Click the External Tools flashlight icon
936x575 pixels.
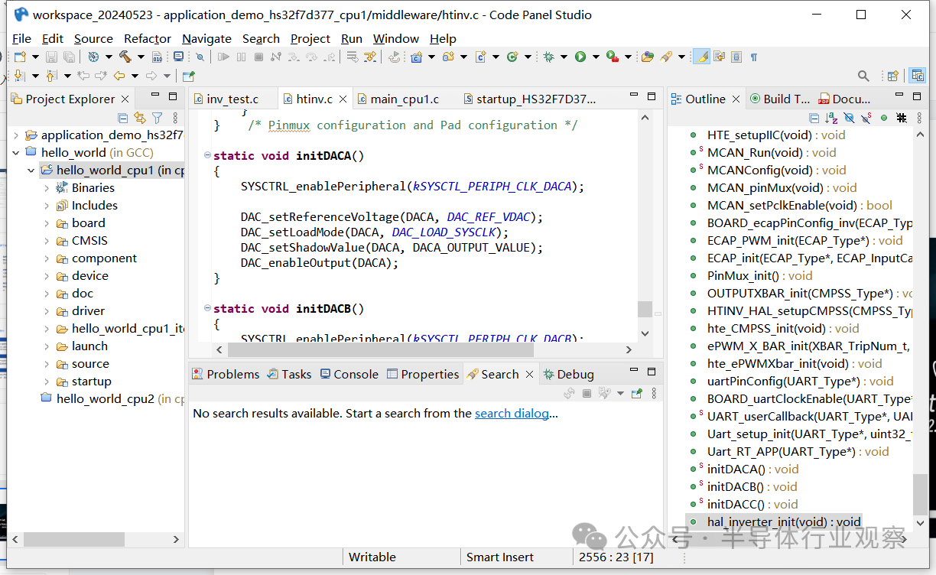point(665,57)
